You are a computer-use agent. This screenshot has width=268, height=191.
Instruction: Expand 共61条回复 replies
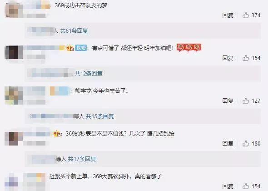coord(74,31)
